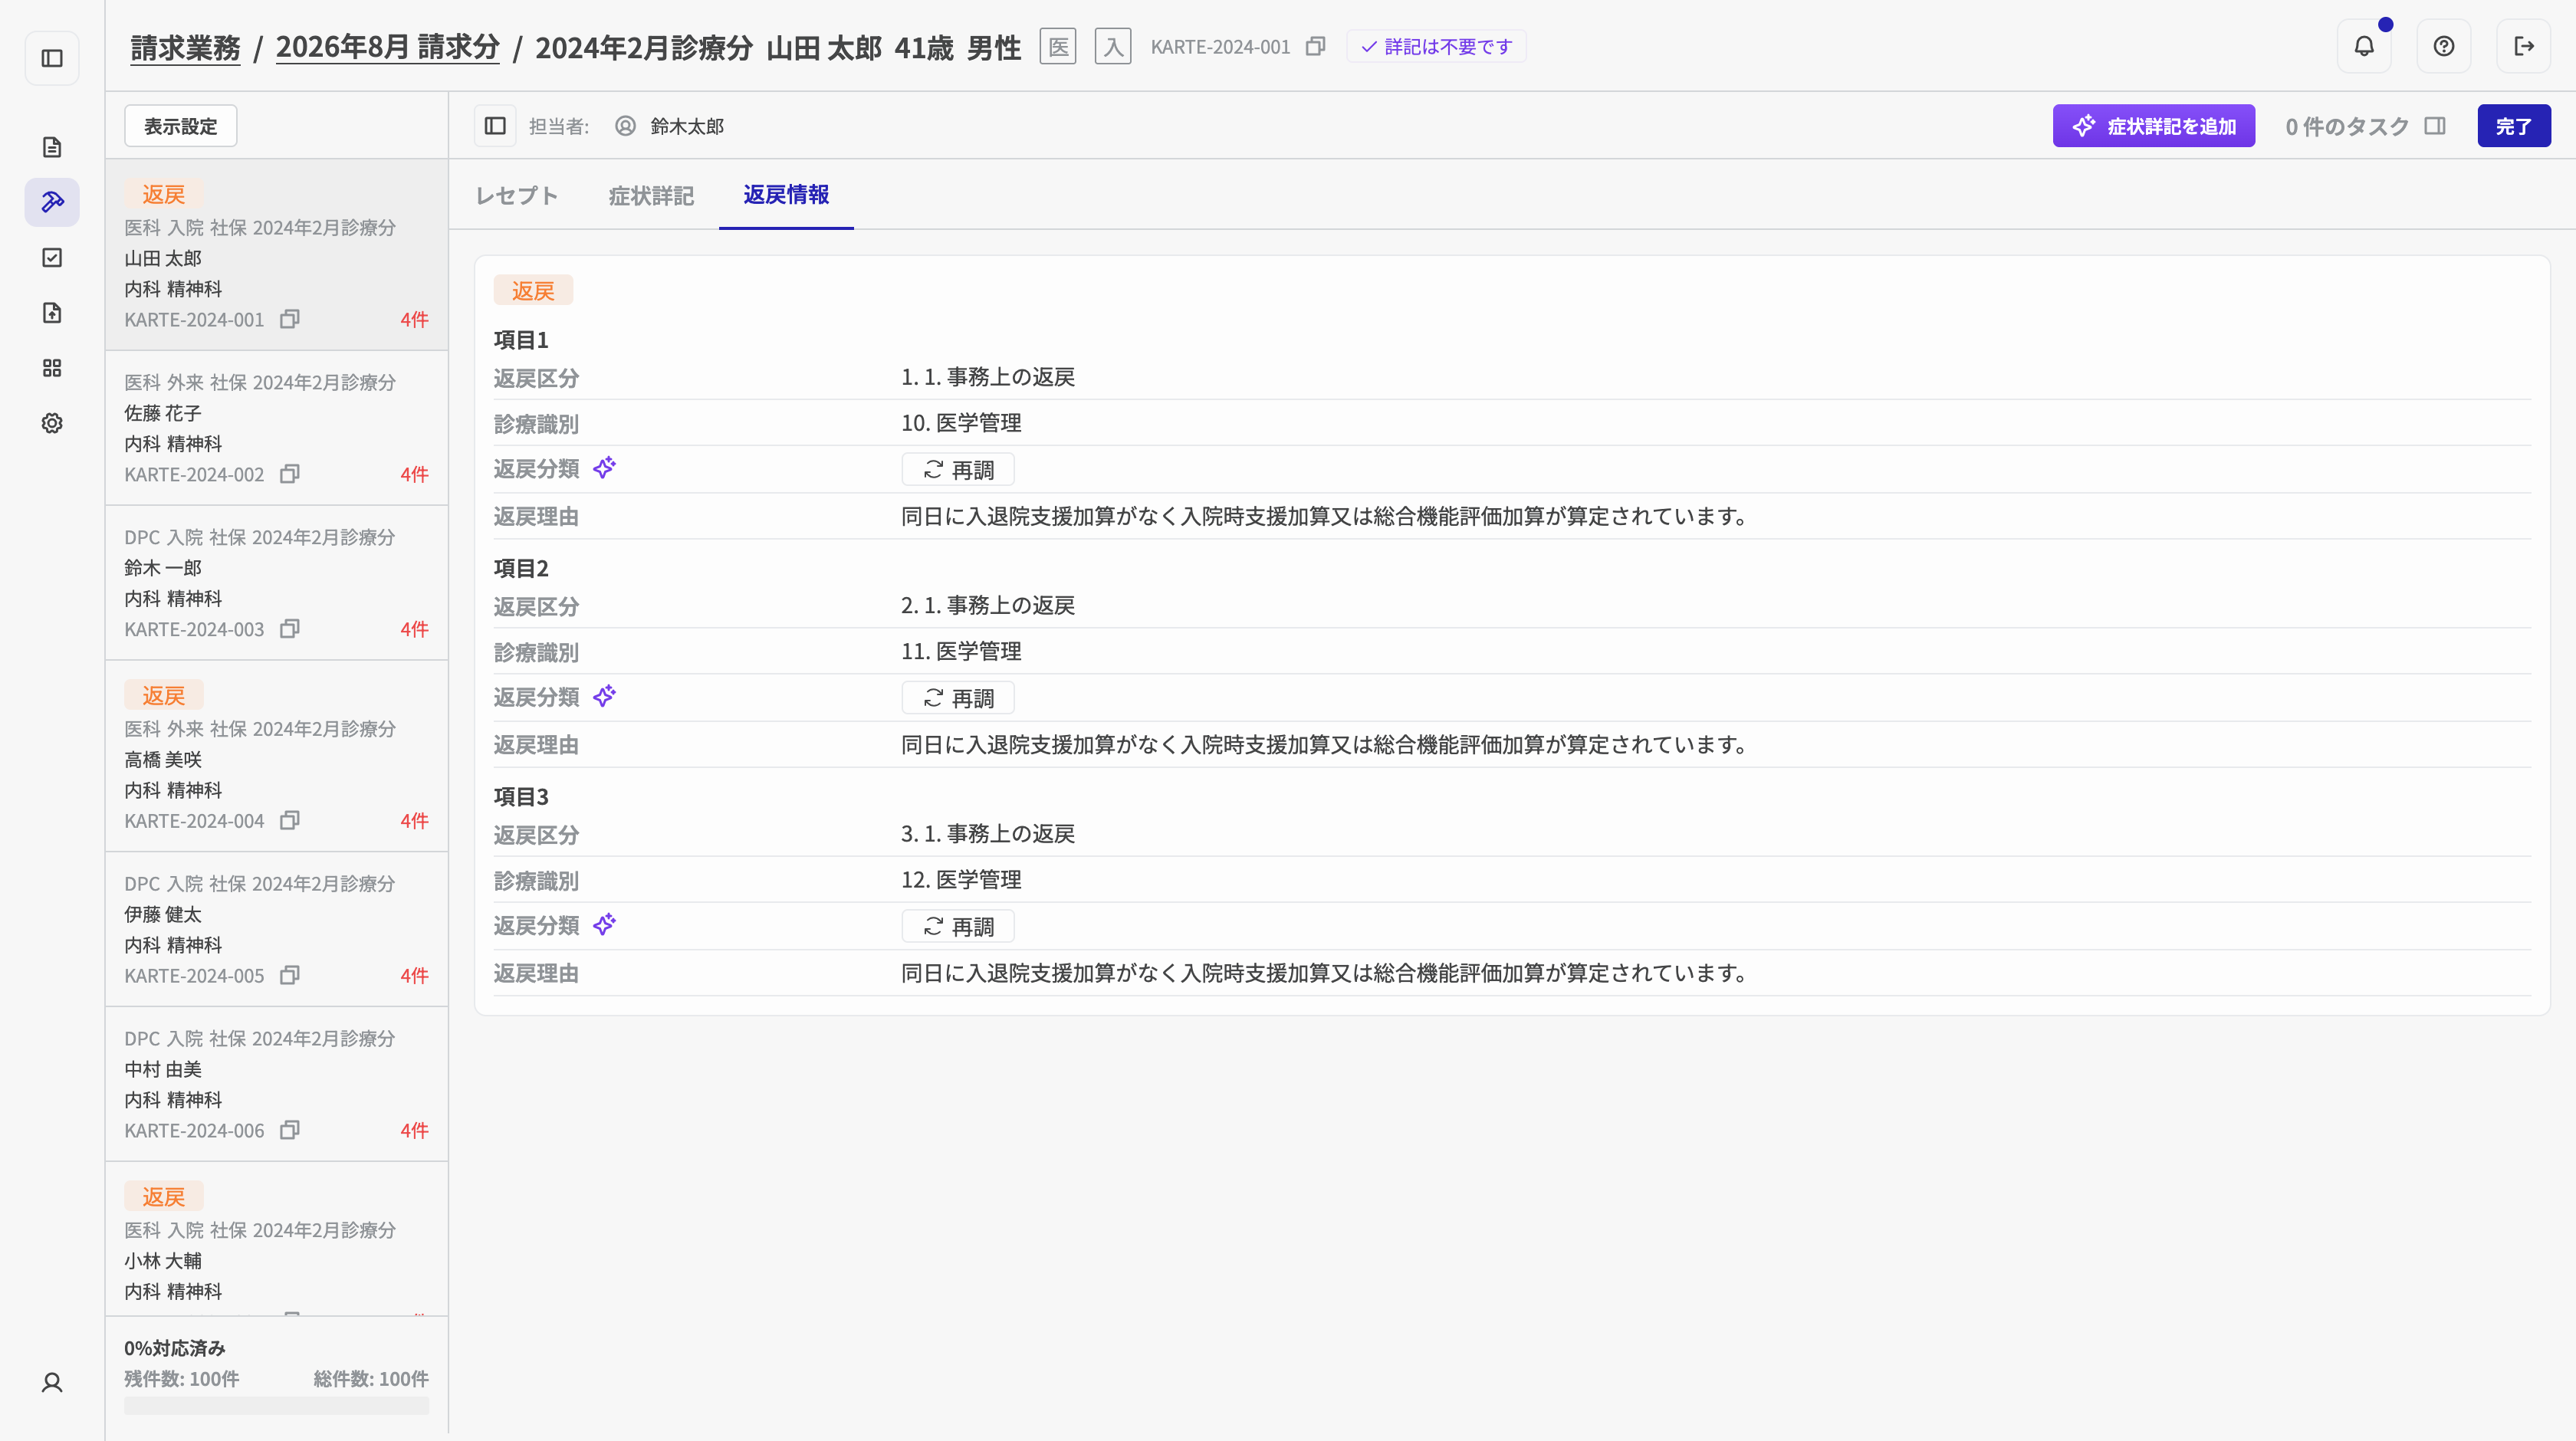The image size is (2576, 1441).
Task: Open the user profile icon
Action: (52, 1383)
